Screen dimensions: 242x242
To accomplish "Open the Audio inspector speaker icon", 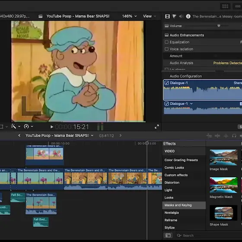I will 181,16.
